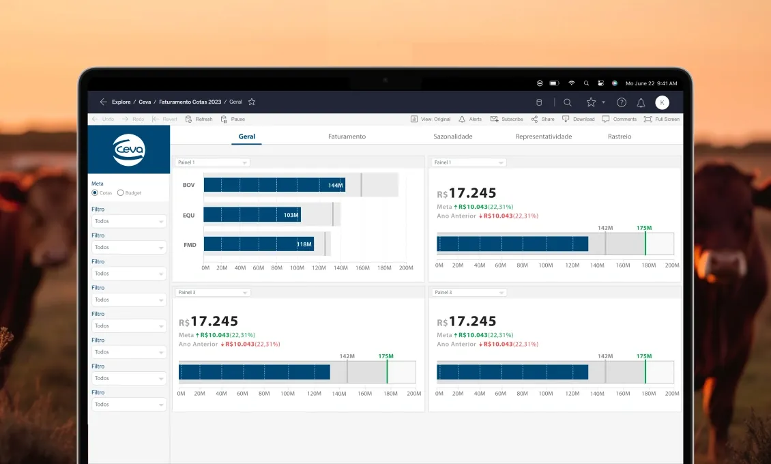Click Download in the toolbar
Viewport: 771px width, 464px height.
click(579, 119)
